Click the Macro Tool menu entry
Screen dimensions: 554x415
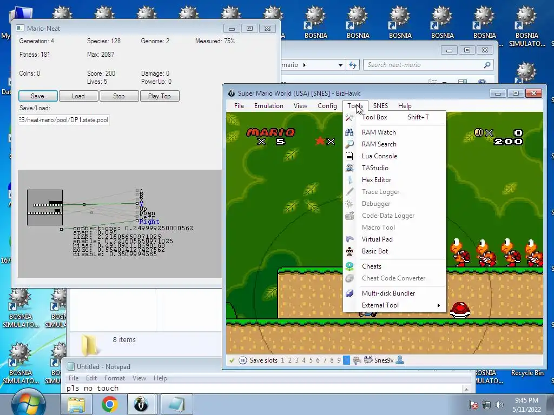pos(394,227)
